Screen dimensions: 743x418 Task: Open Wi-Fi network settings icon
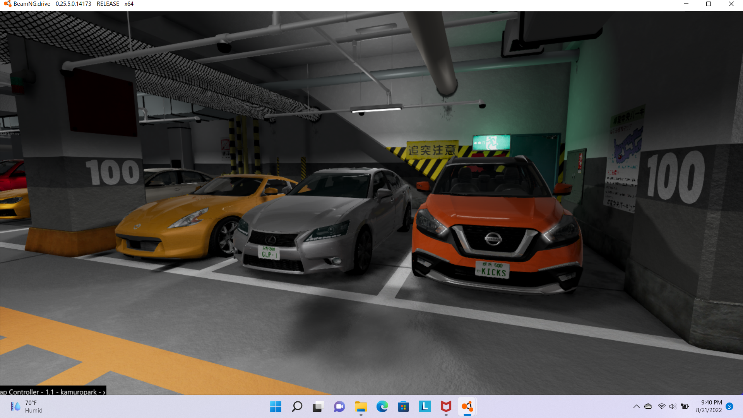click(661, 406)
